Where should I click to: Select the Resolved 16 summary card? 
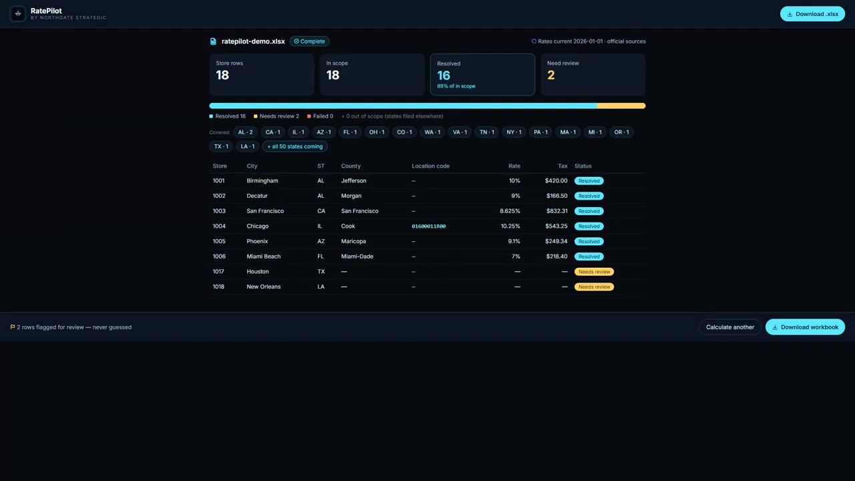[482, 75]
